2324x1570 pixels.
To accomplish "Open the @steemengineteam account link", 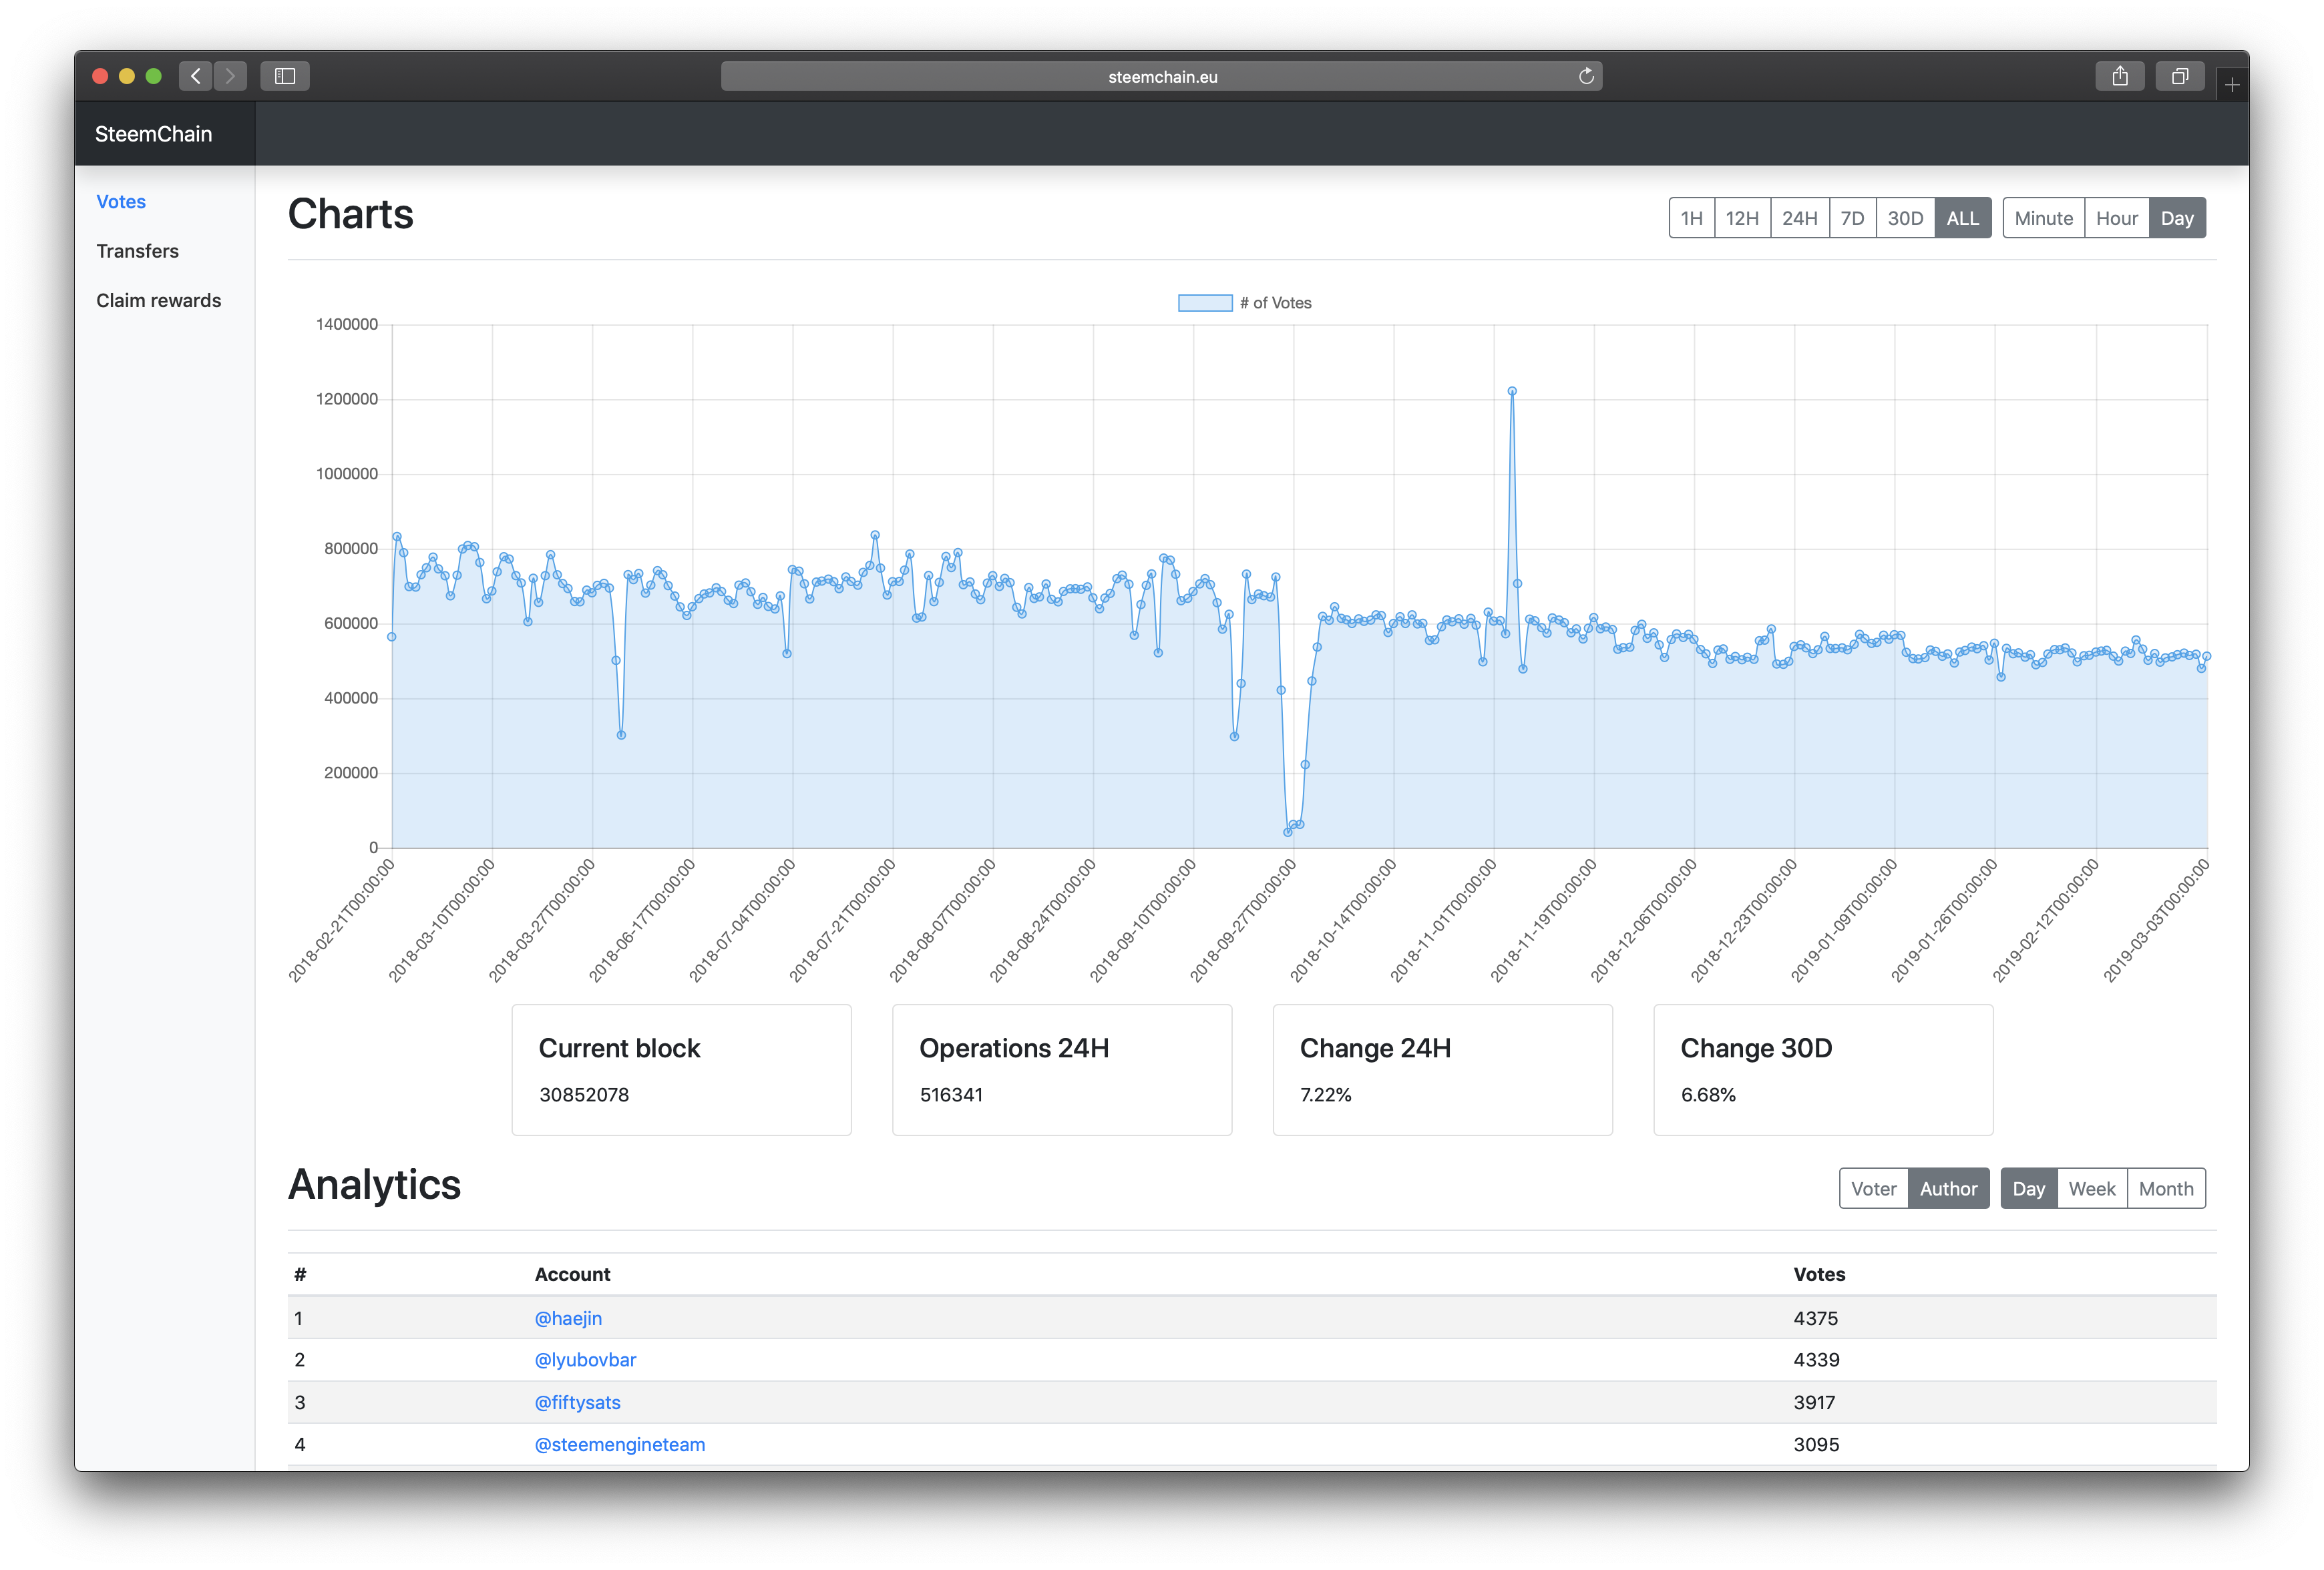I will coord(620,1445).
